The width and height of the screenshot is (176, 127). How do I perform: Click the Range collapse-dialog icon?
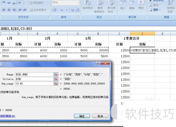point(56,75)
